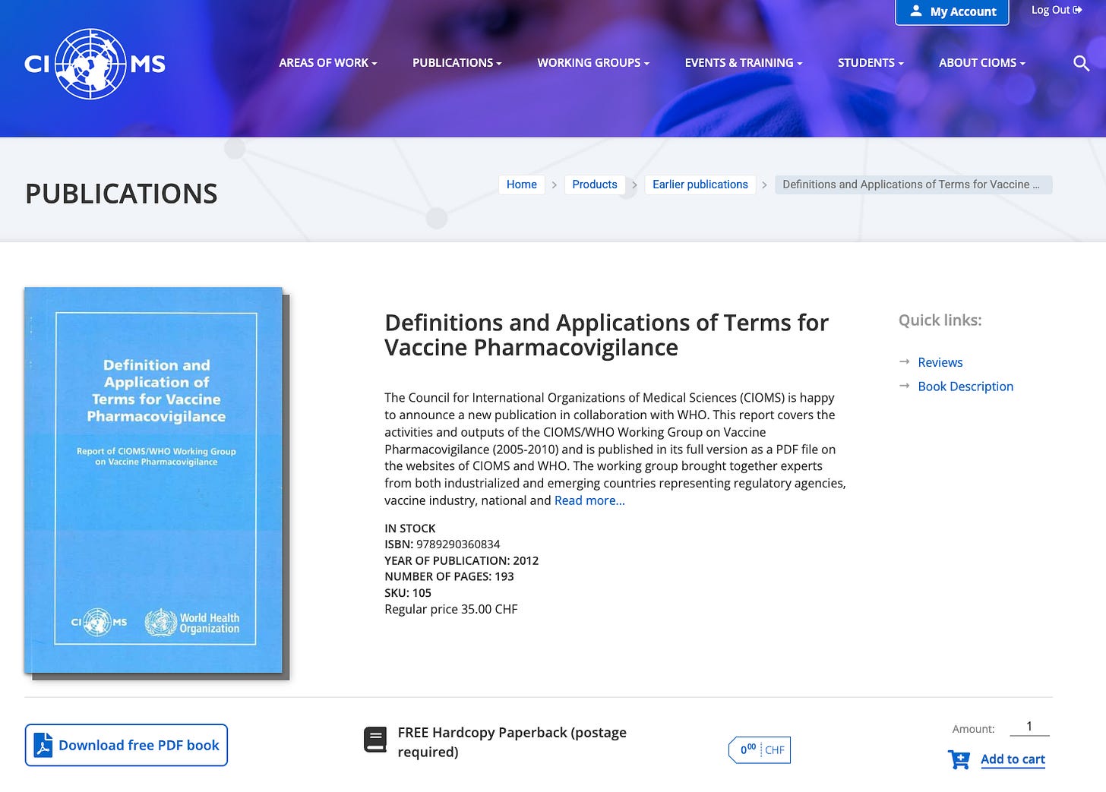Click the product title heading
The height and width of the screenshot is (792, 1106).
(606, 335)
